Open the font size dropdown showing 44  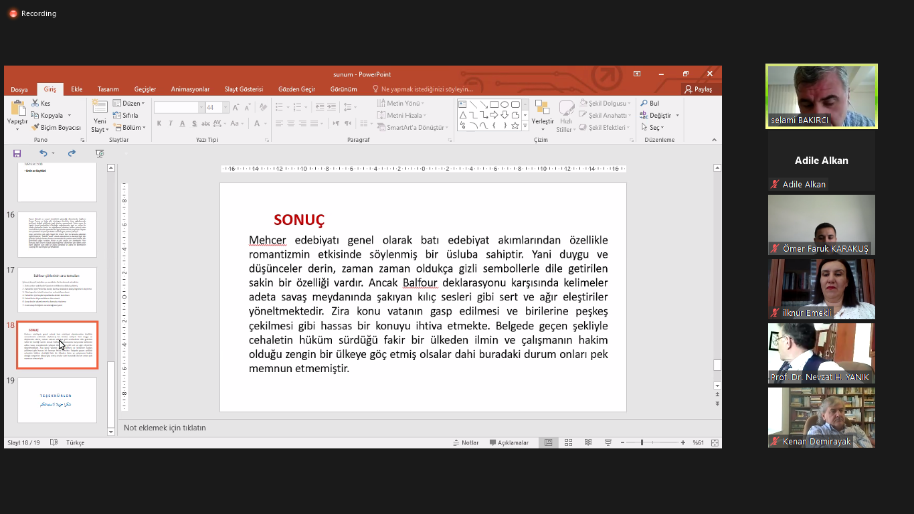point(225,107)
